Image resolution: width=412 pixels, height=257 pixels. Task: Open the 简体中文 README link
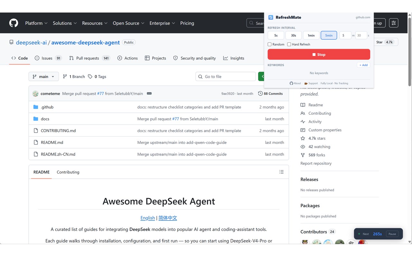pyautogui.click(x=168, y=218)
